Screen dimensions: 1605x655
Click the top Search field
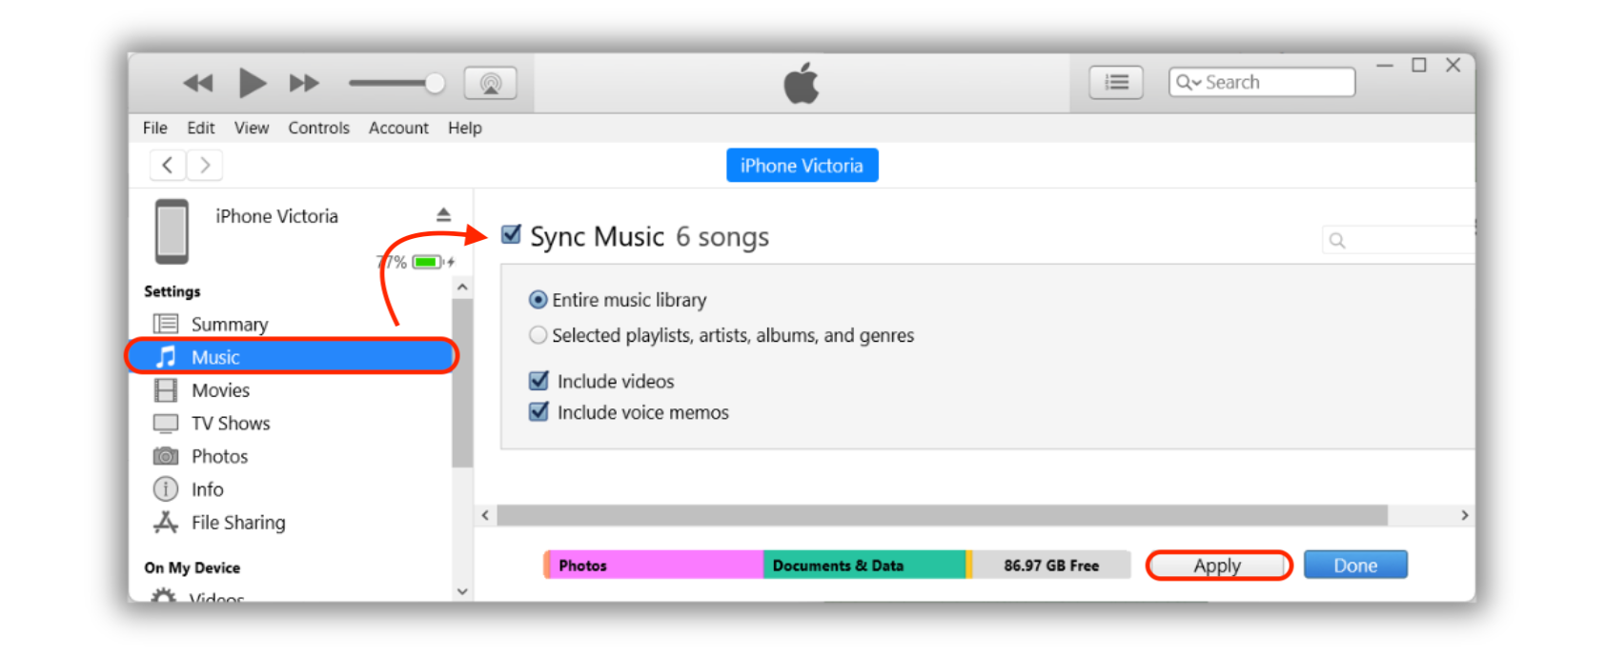coord(1262,83)
